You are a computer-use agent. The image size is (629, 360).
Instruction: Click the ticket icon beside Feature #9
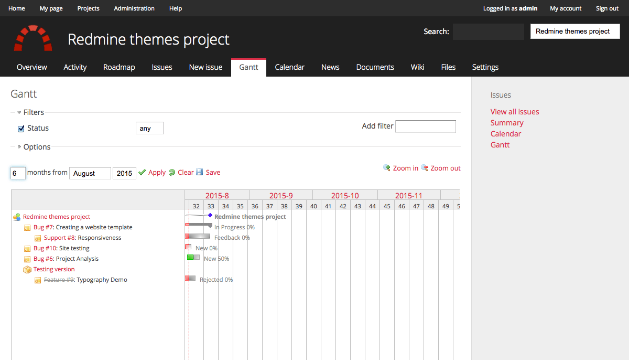click(x=38, y=280)
